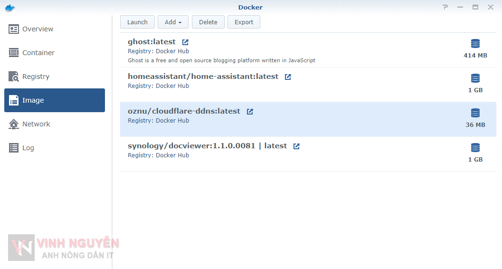Go to the Container menu item
The height and width of the screenshot is (269, 502).
pyautogui.click(x=55, y=53)
